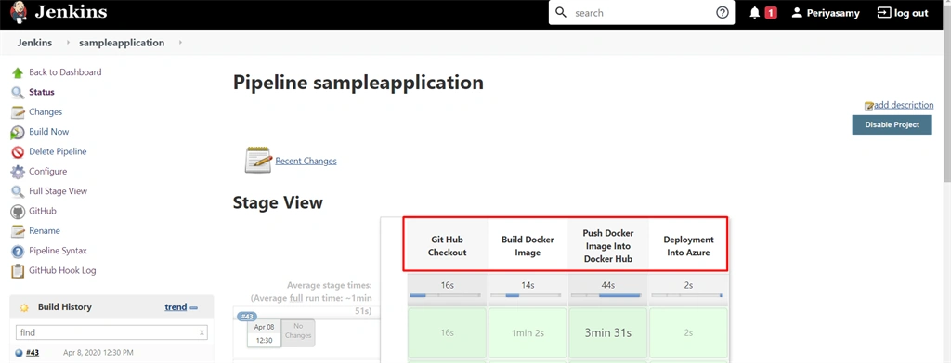951x363 pixels.
Task: Click the red notification count badge
Action: click(771, 13)
